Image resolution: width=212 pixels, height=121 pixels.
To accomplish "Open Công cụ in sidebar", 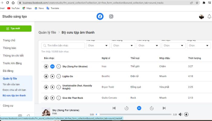I will coord(8,106).
